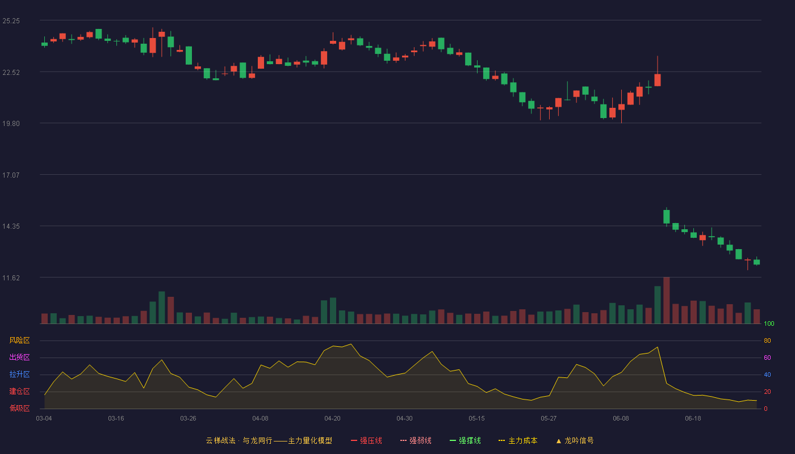Click the 03-04 date label
The height and width of the screenshot is (454, 795).
44,418
